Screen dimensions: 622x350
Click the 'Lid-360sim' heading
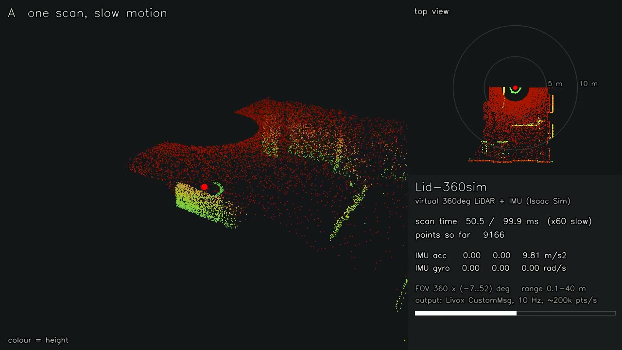(x=451, y=187)
